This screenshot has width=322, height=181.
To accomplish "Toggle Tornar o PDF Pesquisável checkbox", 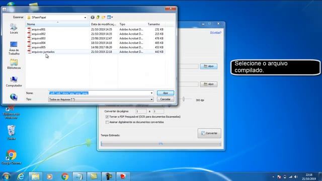I will pyautogui.click(x=107, y=117).
